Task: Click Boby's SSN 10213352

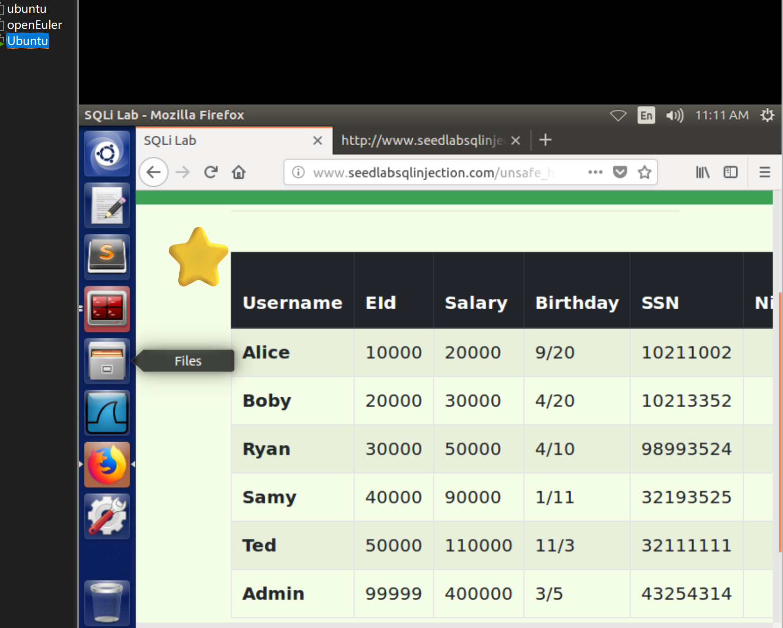Action: [686, 401]
